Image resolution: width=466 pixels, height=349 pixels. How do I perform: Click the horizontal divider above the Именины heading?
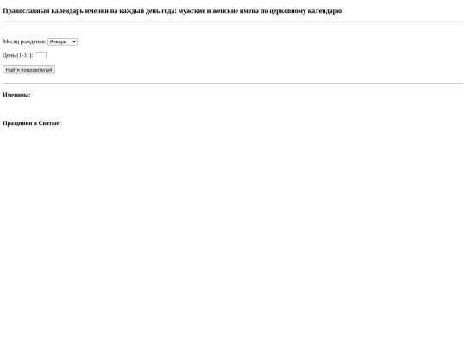point(233,84)
